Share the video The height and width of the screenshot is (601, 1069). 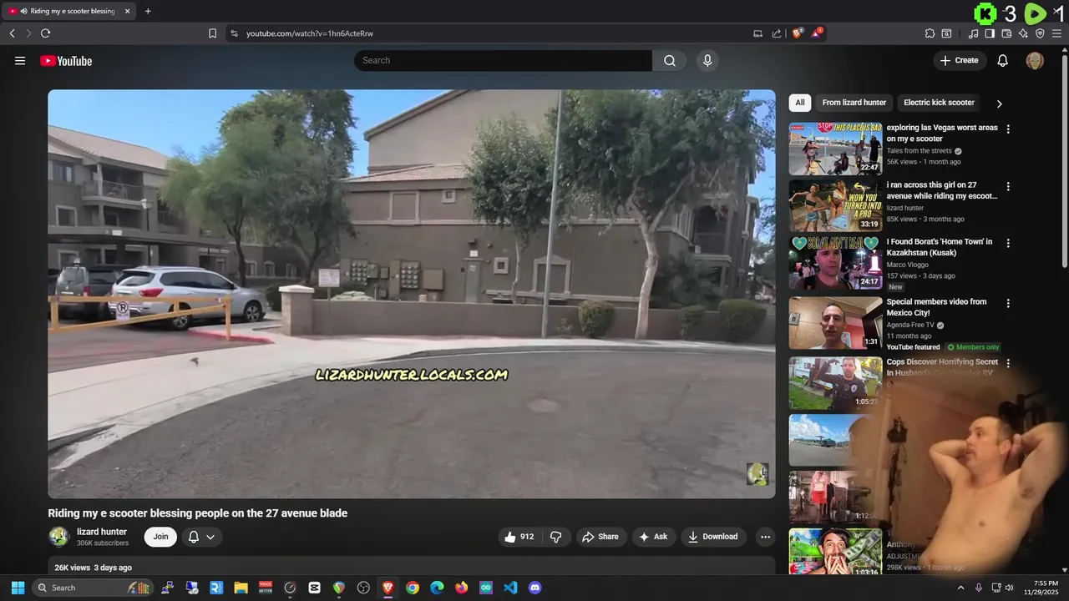(600, 537)
